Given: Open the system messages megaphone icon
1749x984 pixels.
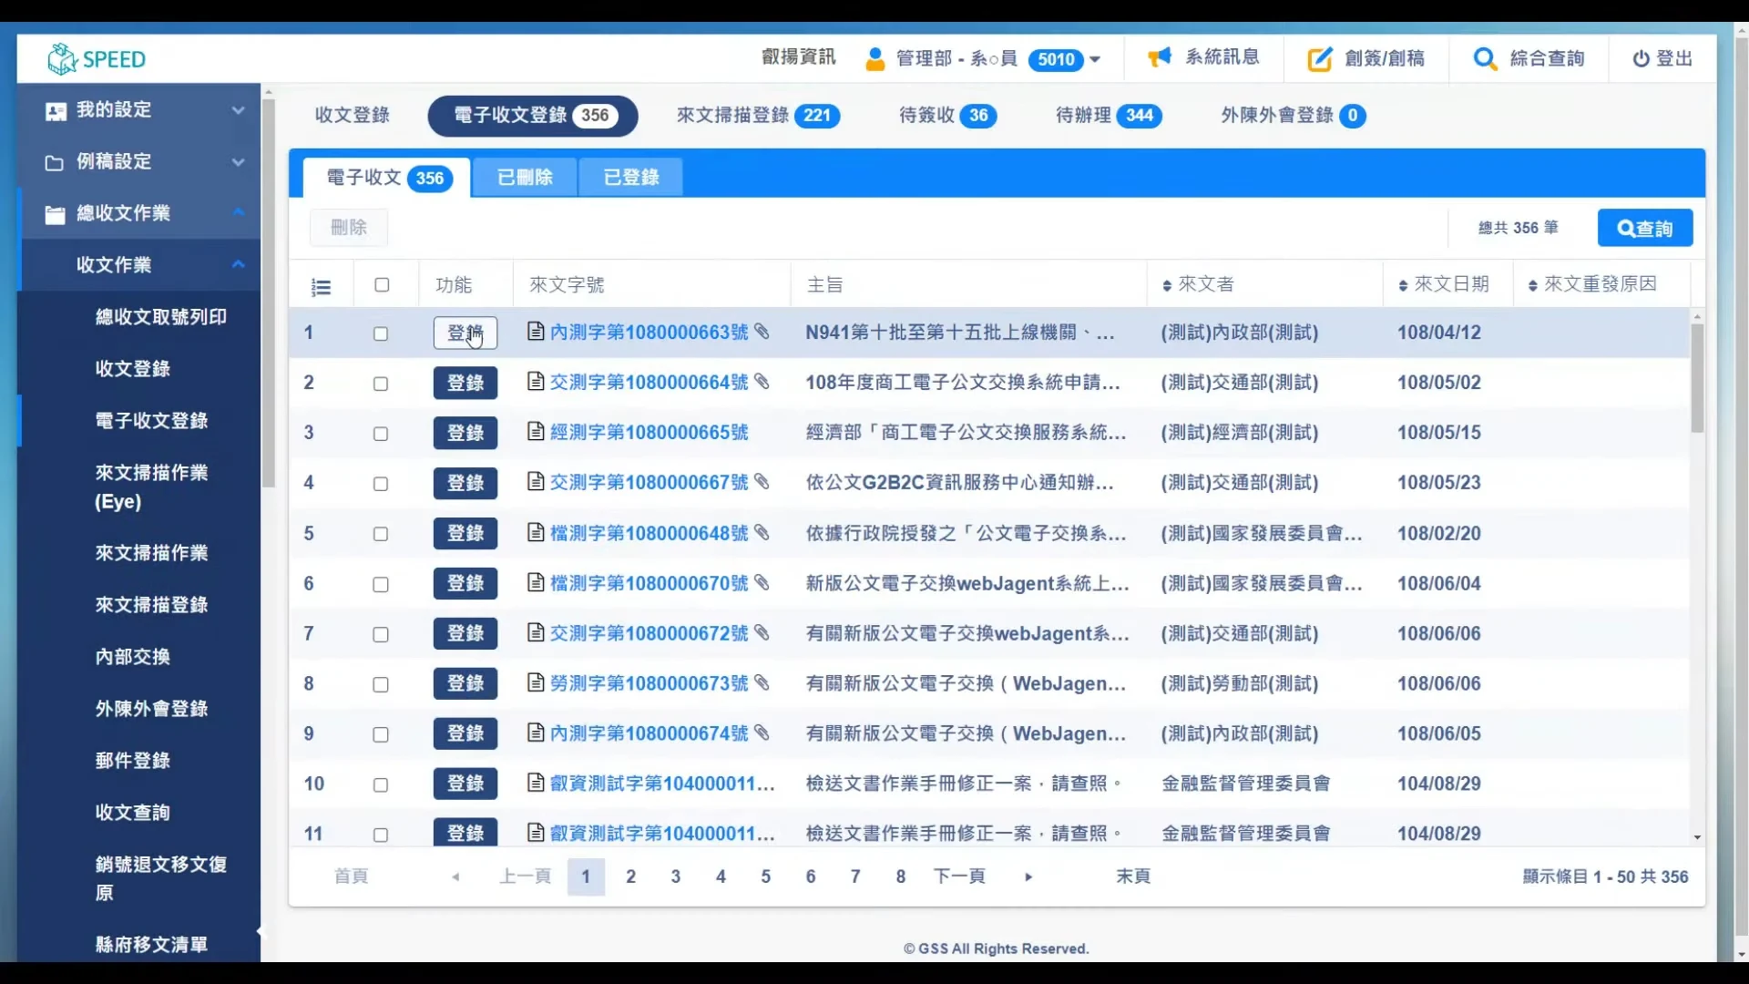Looking at the screenshot, I should coord(1159,58).
